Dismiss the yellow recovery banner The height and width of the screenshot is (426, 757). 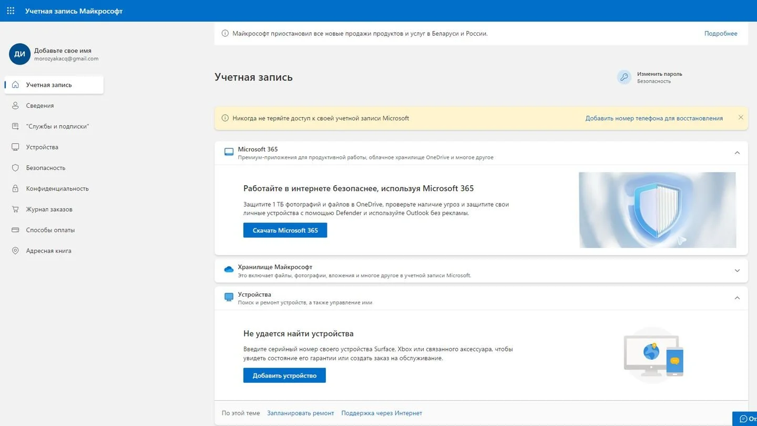tap(741, 117)
